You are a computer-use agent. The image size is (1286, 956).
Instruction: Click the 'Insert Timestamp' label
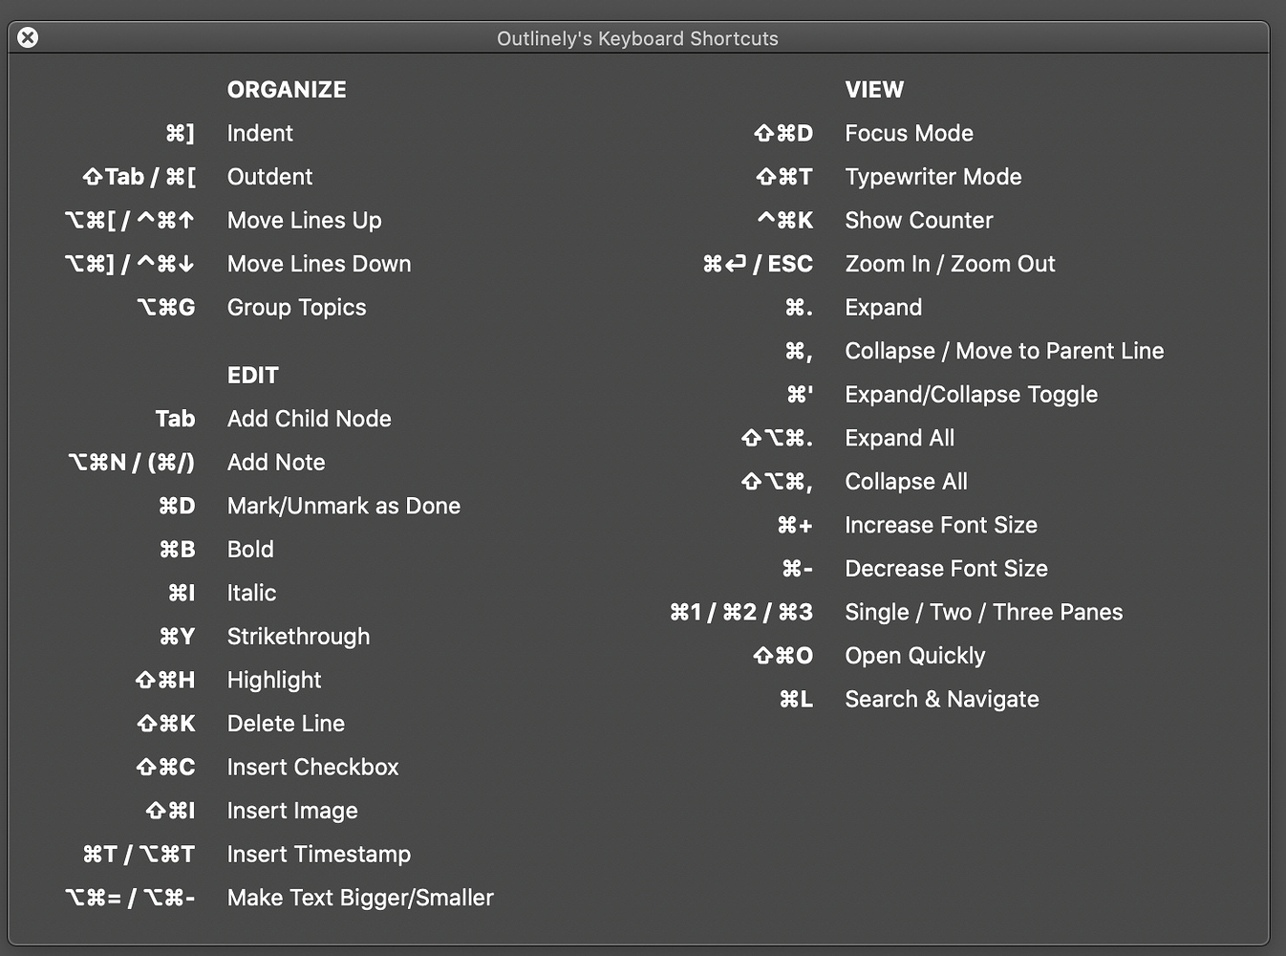pos(319,855)
